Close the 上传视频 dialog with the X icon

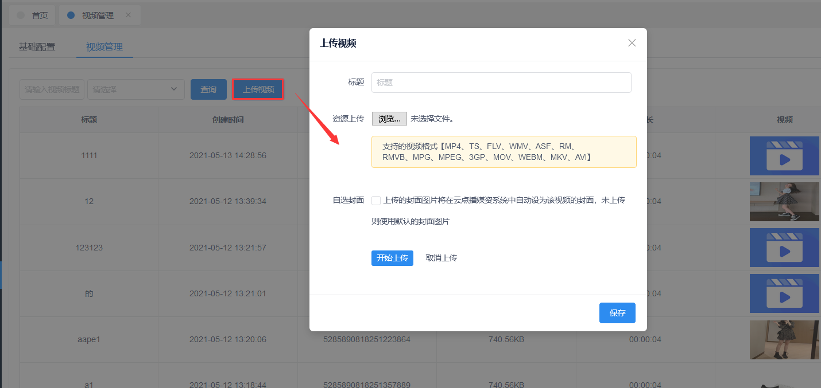click(x=632, y=43)
